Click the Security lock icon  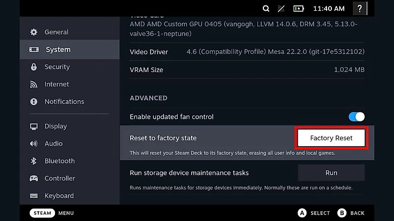33,67
